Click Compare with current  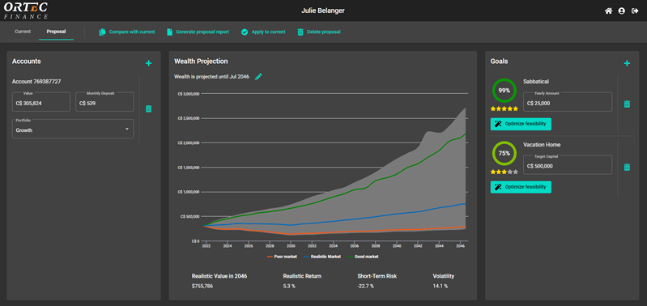pyautogui.click(x=127, y=32)
